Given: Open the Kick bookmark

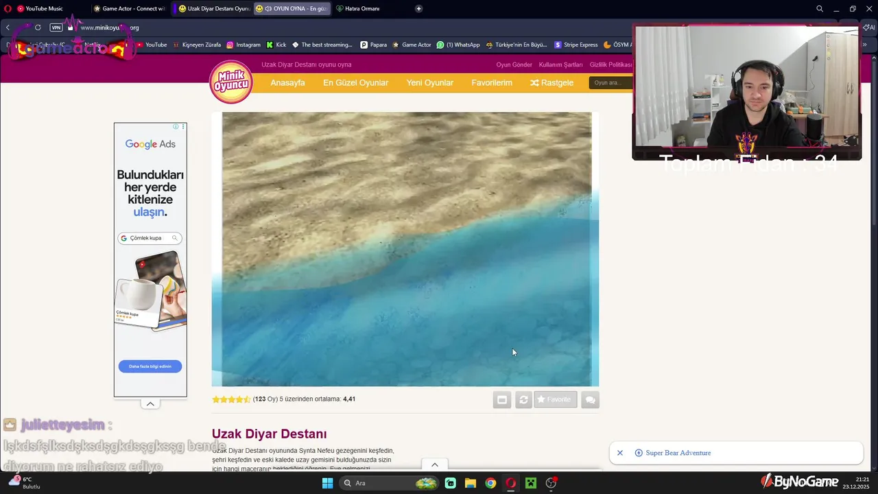Looking at the screenshot, I should pos(276,45).
